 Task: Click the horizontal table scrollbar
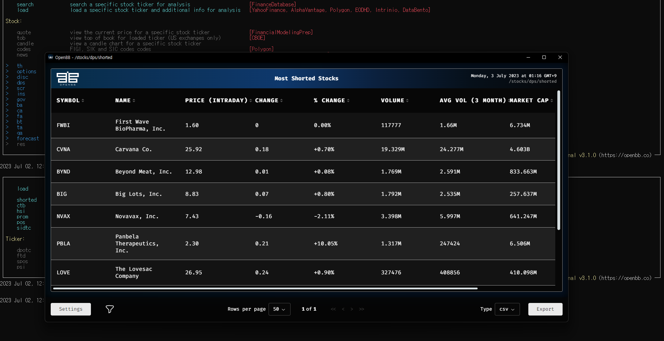pos(265,289)
